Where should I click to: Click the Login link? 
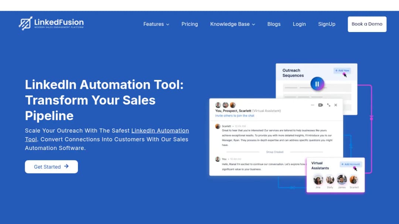point(299,24)
